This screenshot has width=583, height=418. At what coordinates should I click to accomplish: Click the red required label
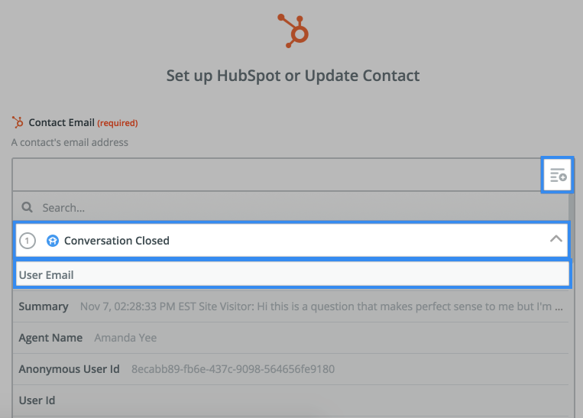118,123
